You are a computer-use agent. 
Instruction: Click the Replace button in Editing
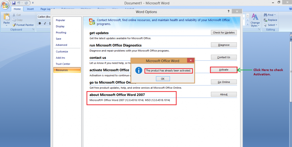(270, 20)
